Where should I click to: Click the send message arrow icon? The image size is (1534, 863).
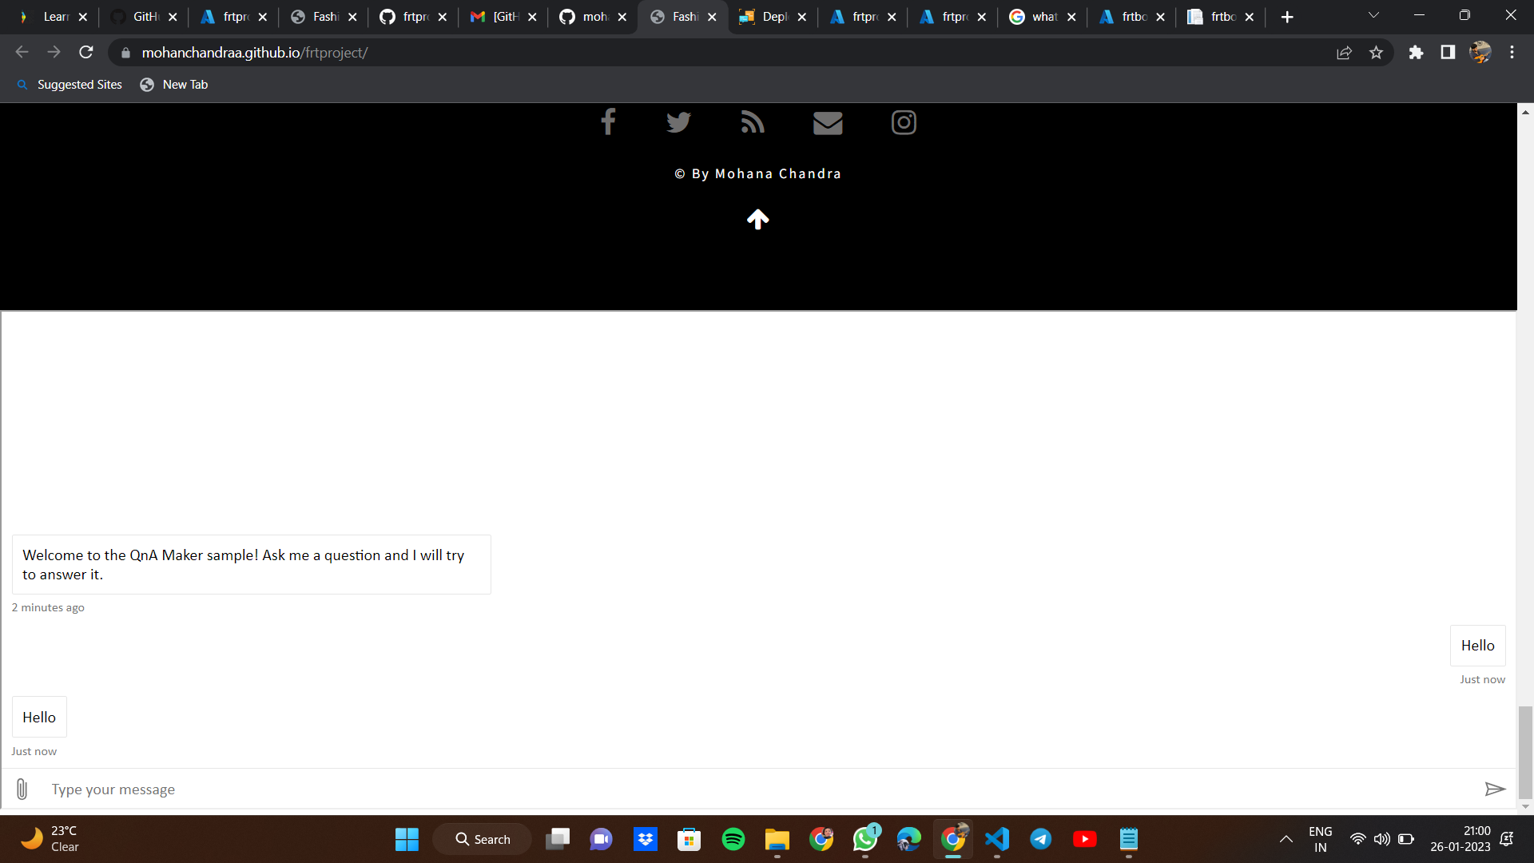point(1496,789)
